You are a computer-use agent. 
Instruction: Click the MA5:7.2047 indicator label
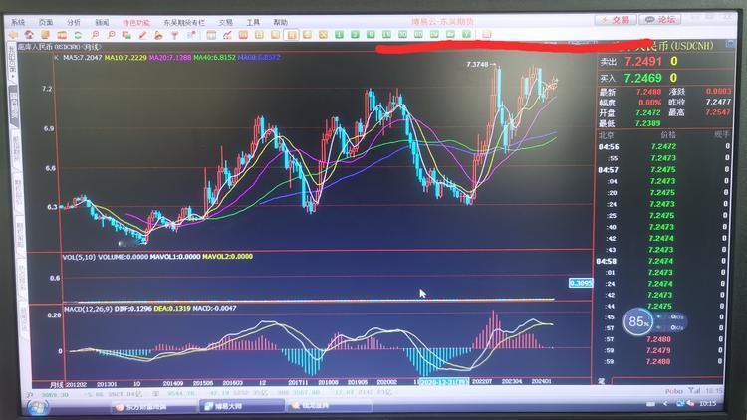pos(83,57)
